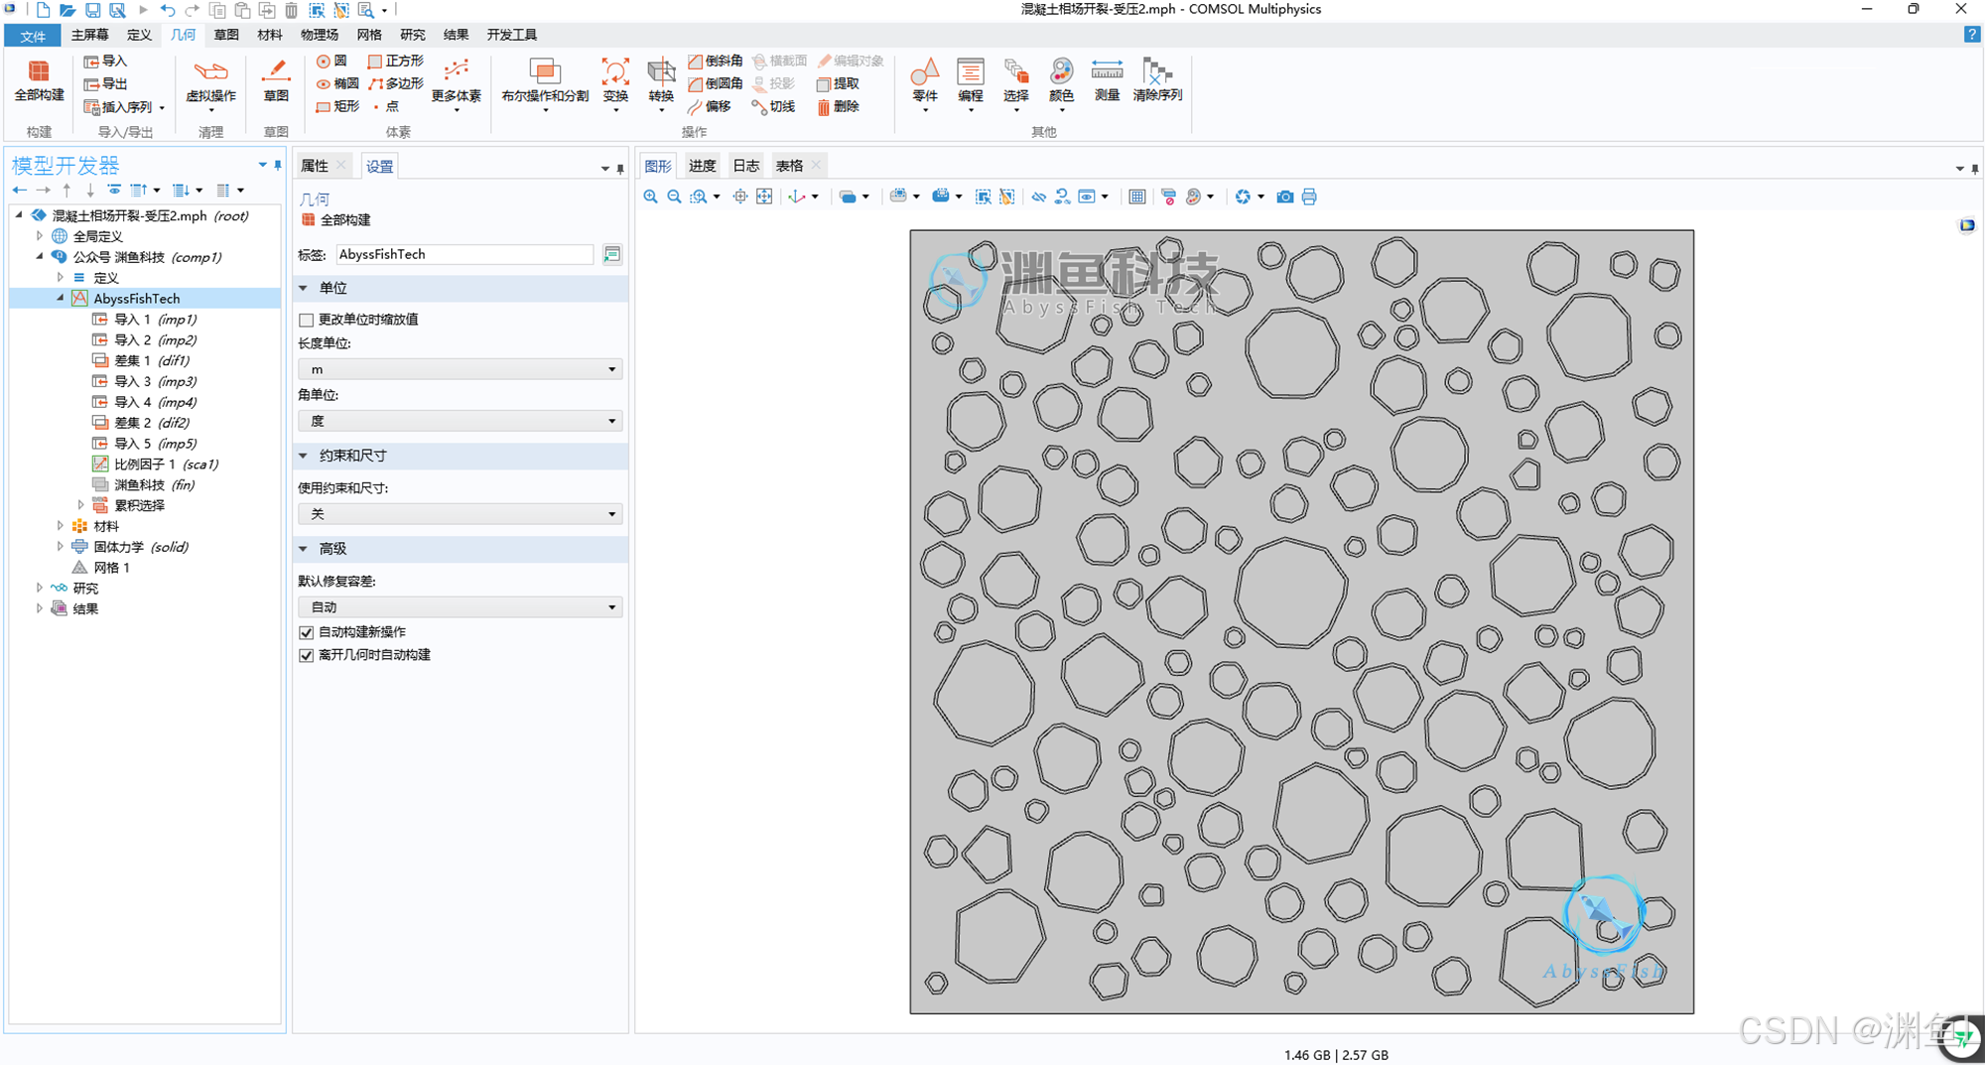
Task: Open the 长度单位 dropdown showing m
Action: [461, 369]
